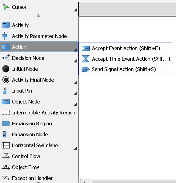The width and height of the screenshot is (176, 183).
Task: Open the Input Pin variants arrow
Action: click(x=75, y=93)
